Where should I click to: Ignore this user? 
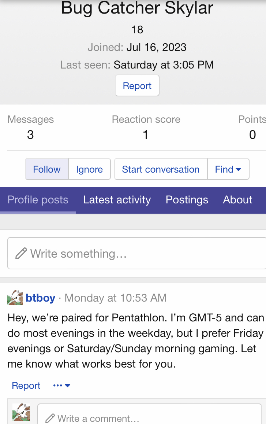coord(89,169)
